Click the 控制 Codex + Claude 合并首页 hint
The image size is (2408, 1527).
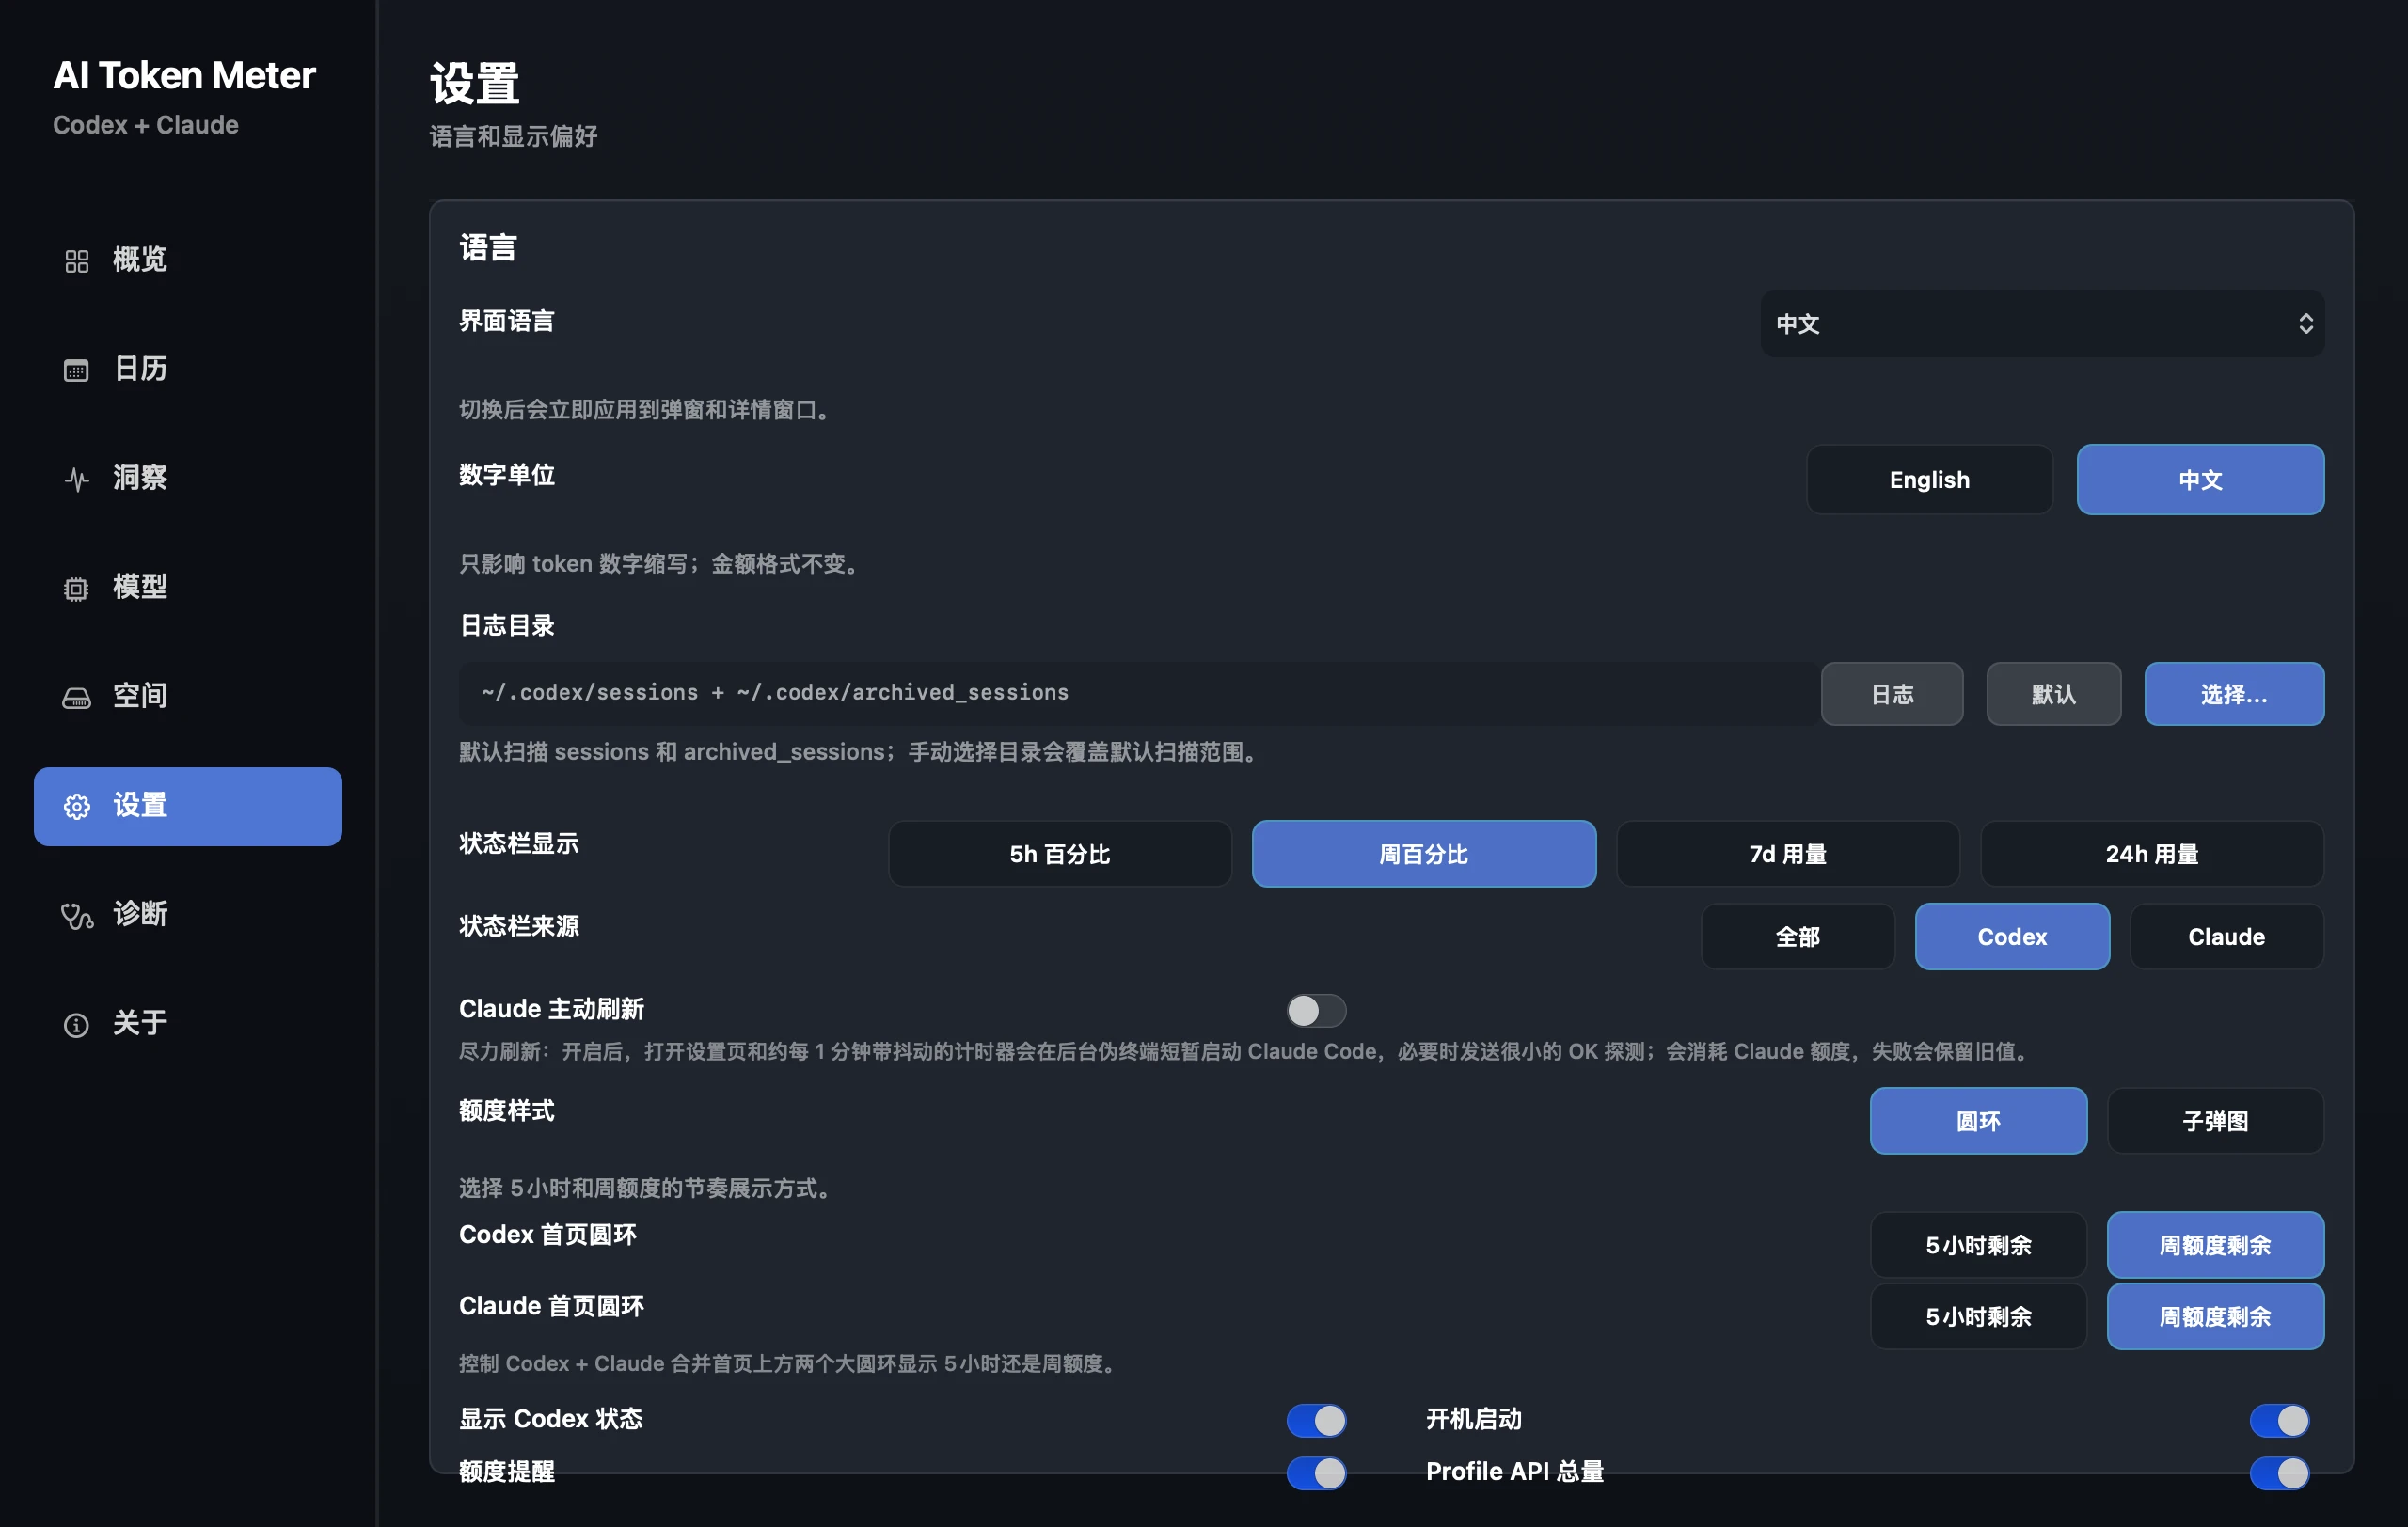point(791,1363)
